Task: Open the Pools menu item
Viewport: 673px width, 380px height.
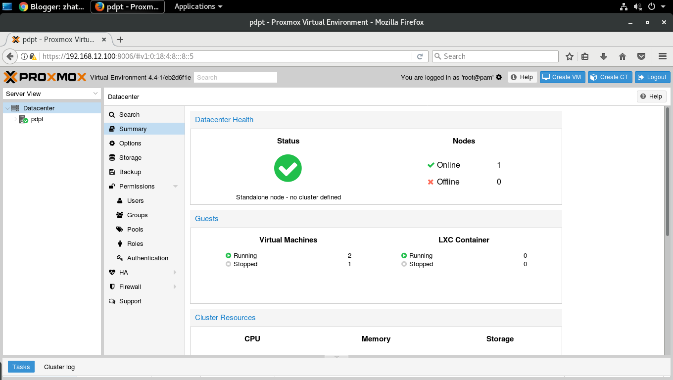Action: pyautogui.click(x=144, y=230)
